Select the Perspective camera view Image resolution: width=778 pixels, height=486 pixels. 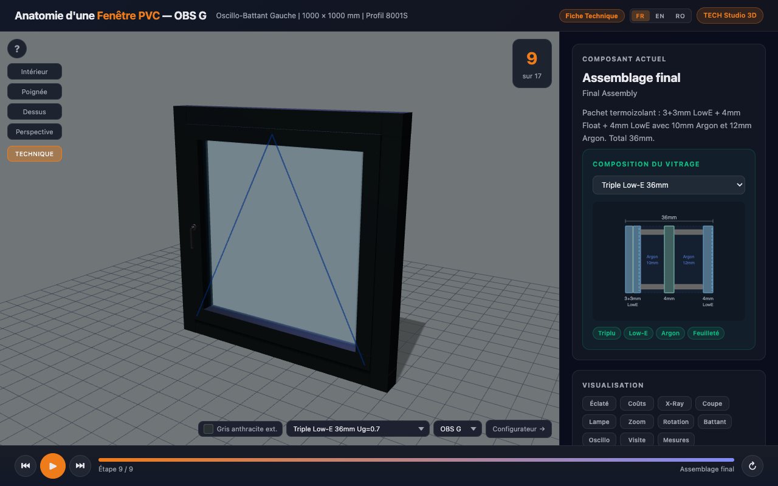tap(35, 132)
